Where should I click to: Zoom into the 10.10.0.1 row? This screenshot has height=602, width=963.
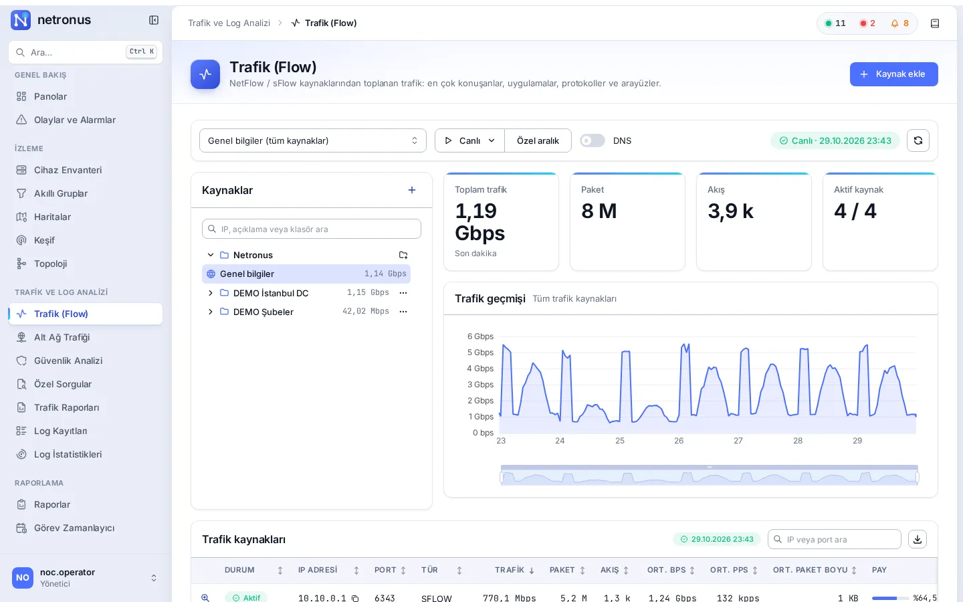206,598
